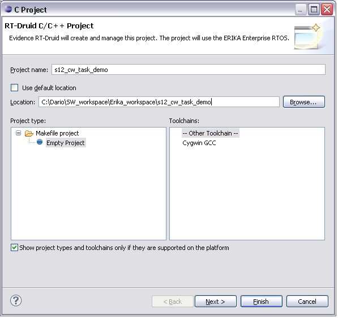Focus the Project name text field
338x318 pixels.
pos(189,70)
